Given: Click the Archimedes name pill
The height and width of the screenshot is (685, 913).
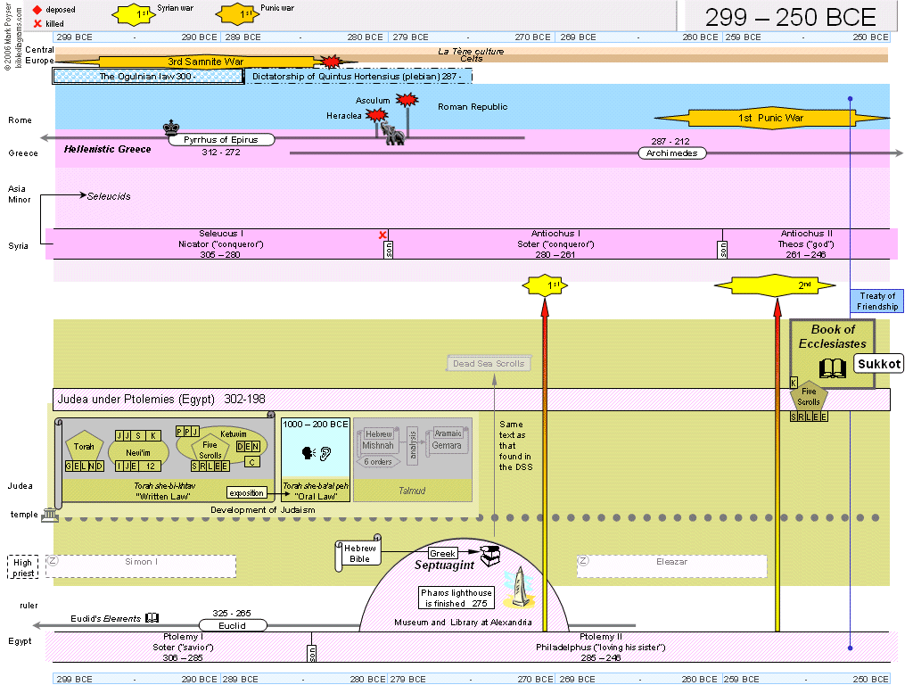Looking at the screenshot, I should point(672,153).
